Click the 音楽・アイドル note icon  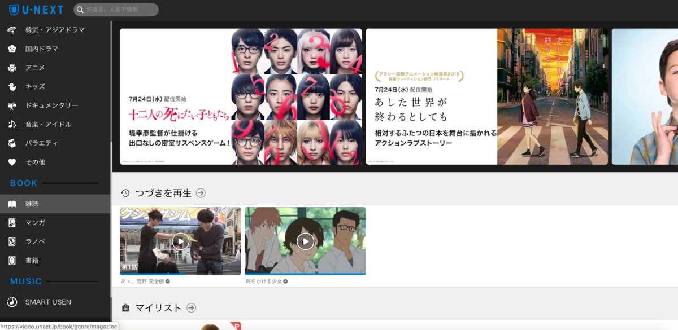[12, 125]
